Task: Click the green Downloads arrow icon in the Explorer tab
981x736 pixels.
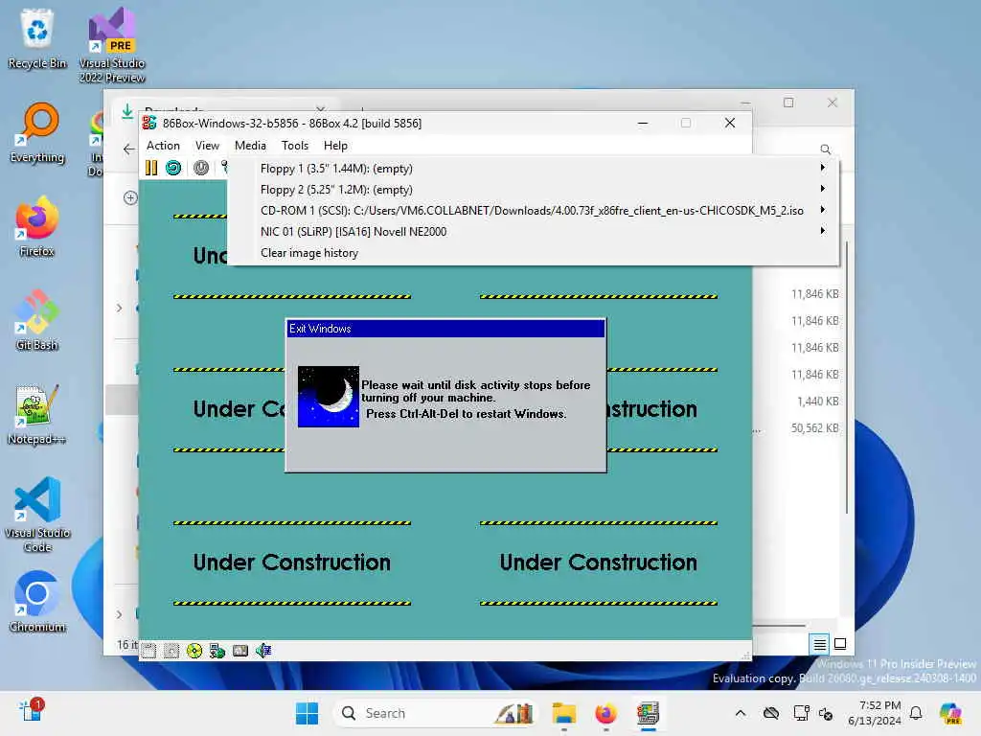Action: 127,111
